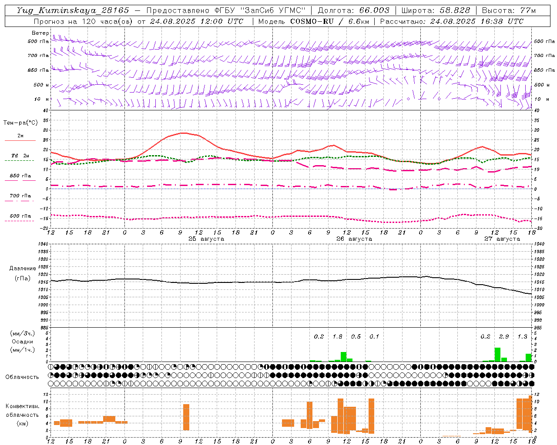Click the 700 гПа temperature legend entry
Screen dimensions: 557x445
tap(20, 196)
